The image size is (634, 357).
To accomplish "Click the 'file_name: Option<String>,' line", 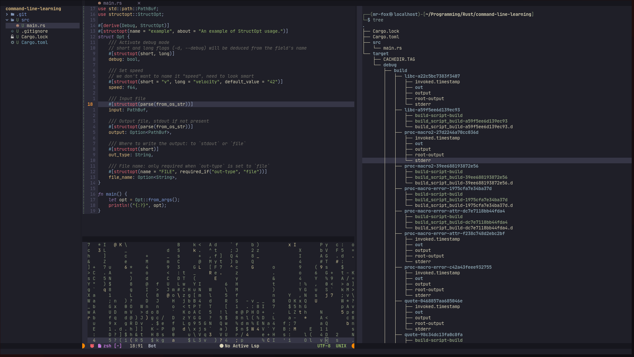I will 143,177.
